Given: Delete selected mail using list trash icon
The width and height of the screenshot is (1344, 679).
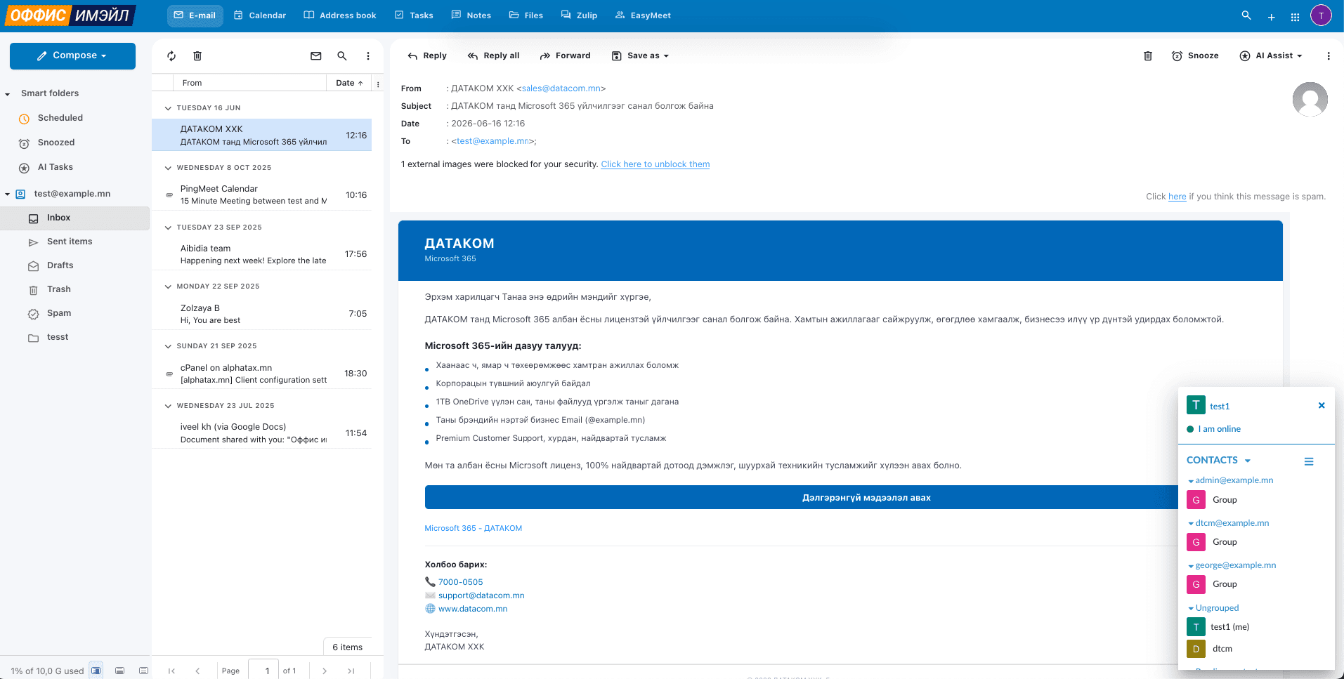Looking at the screenshot, I should click(x=197, y=55).
